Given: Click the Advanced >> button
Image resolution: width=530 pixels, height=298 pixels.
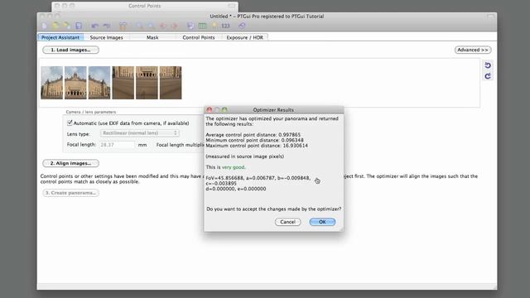Looking at the screenshot, I should 473,50.
